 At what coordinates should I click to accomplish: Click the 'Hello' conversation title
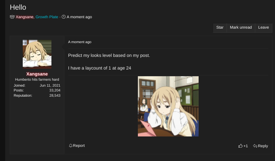pos(18,7)
